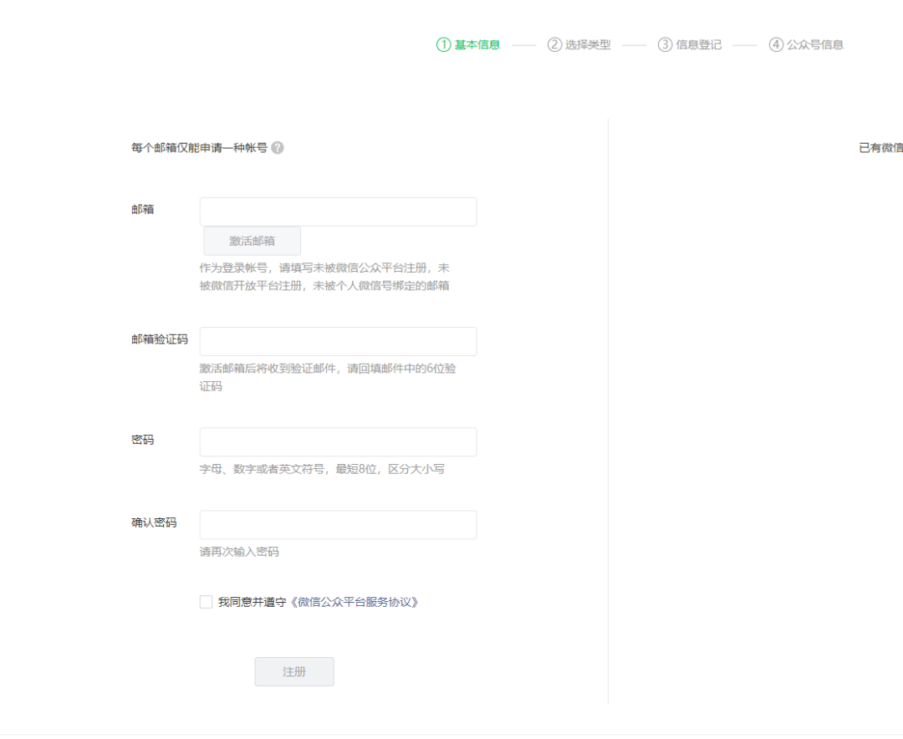
Task: Click into the 邮箱验证码 input field
Action: (x=338, y=342)
